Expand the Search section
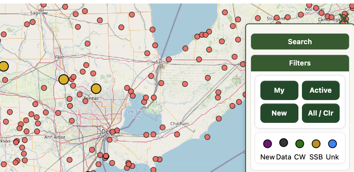 300,42
